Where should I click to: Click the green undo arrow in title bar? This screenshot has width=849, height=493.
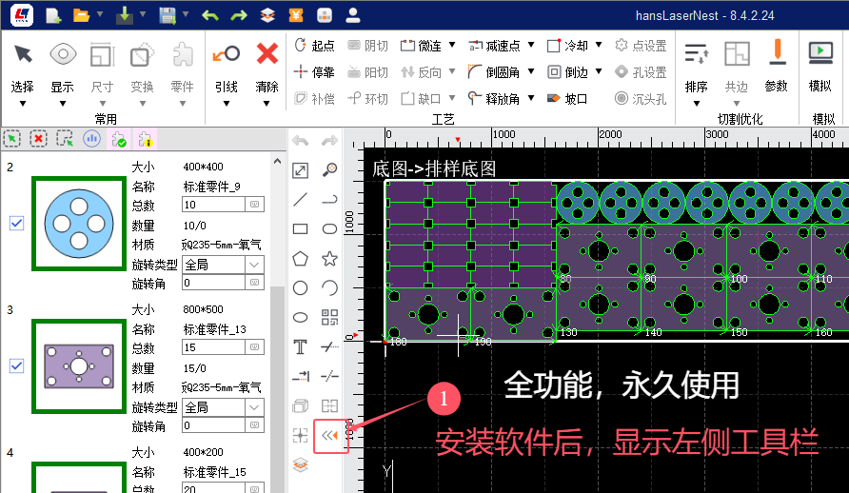(x=210, y=15)
